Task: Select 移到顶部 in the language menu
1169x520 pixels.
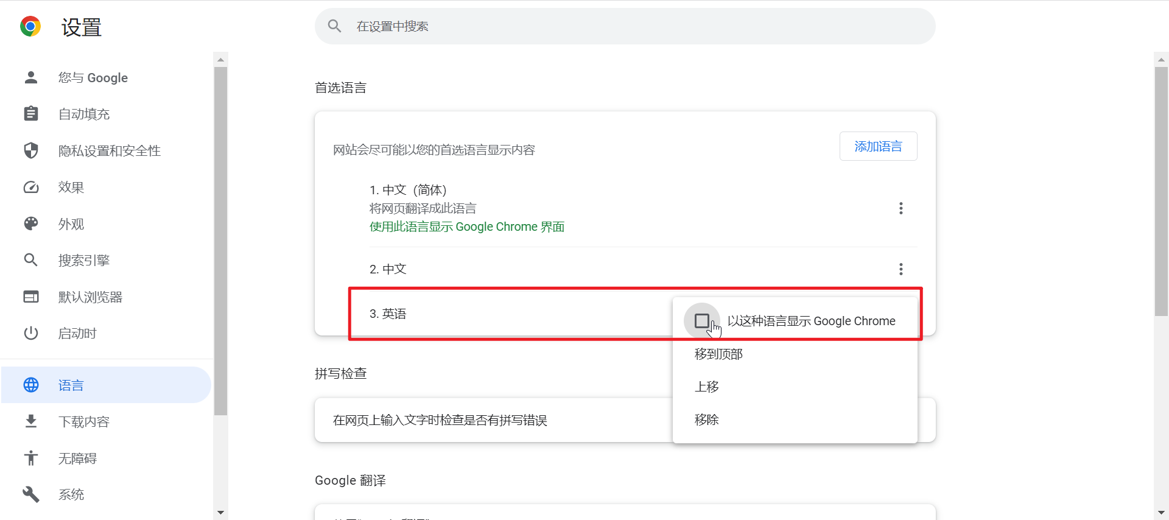Action: pos(795,354)
